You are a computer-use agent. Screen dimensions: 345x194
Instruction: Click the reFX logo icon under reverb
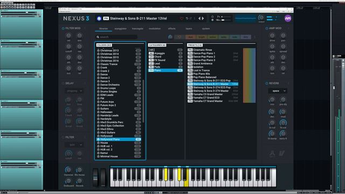point(272,153)
